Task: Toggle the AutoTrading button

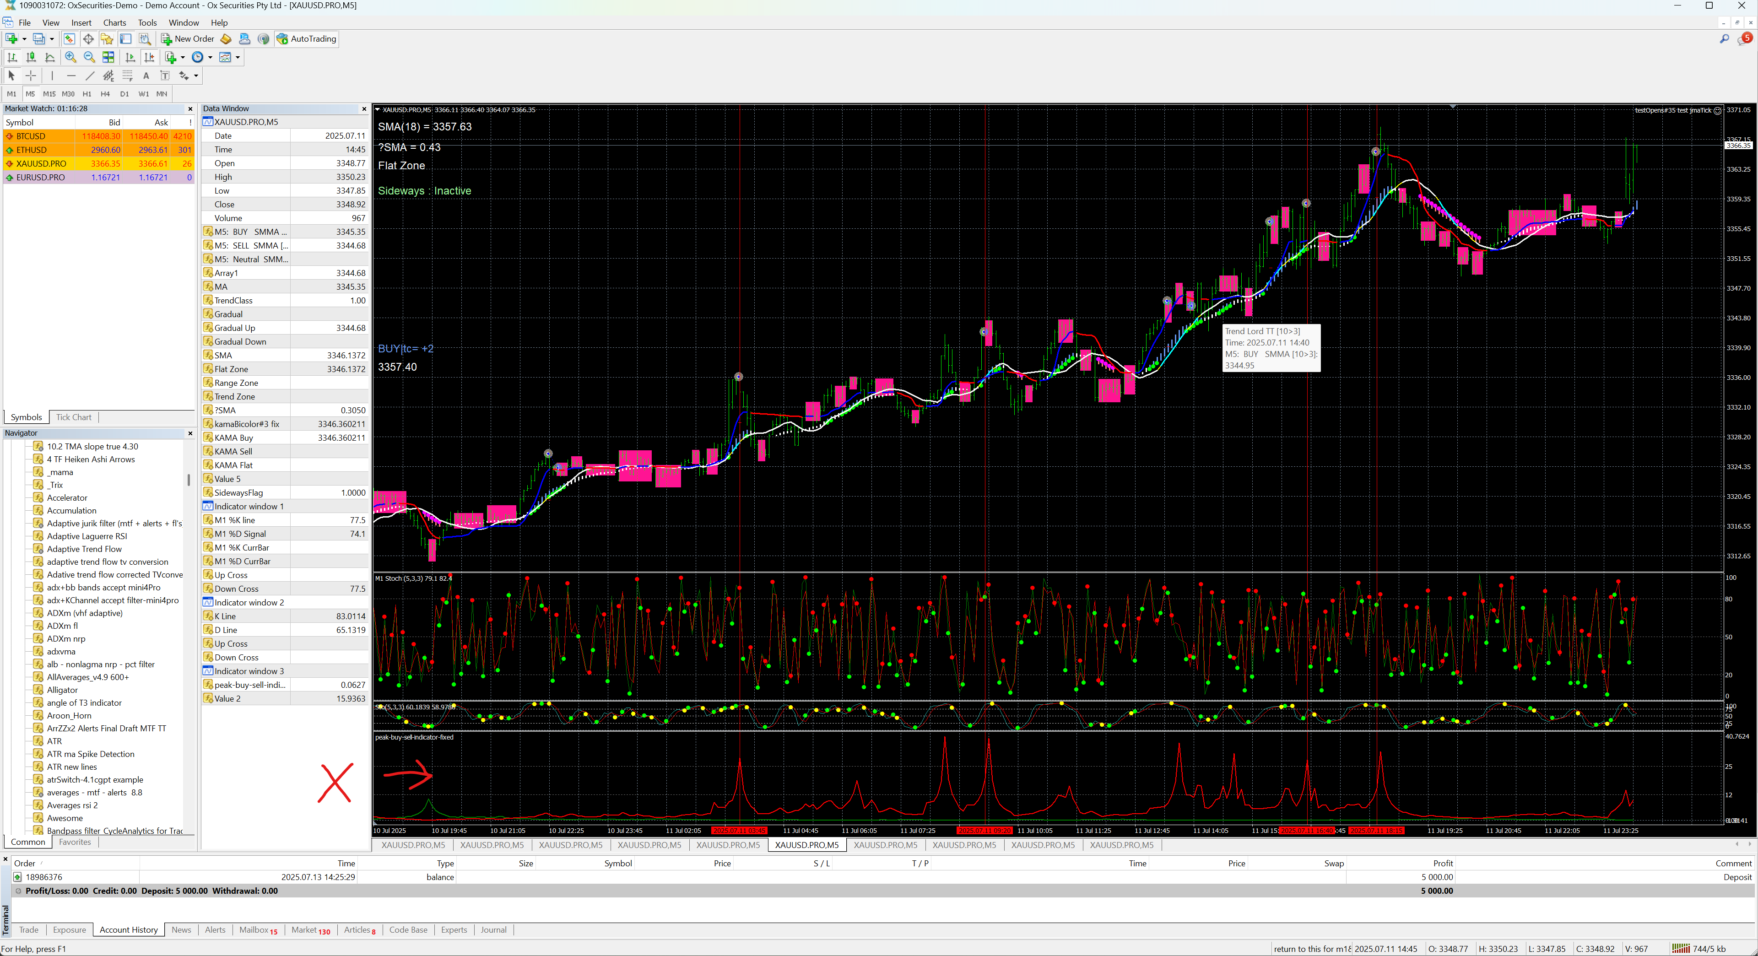Action: tap(306, 39)
